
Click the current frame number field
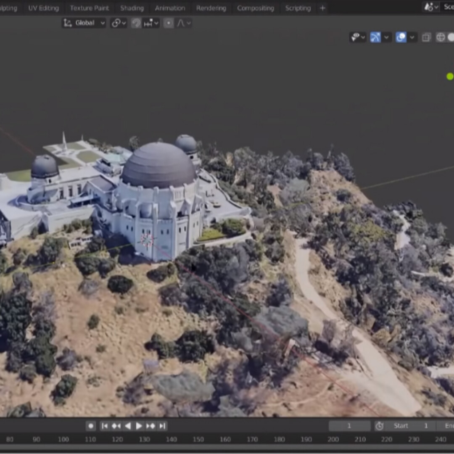point(349,426)
